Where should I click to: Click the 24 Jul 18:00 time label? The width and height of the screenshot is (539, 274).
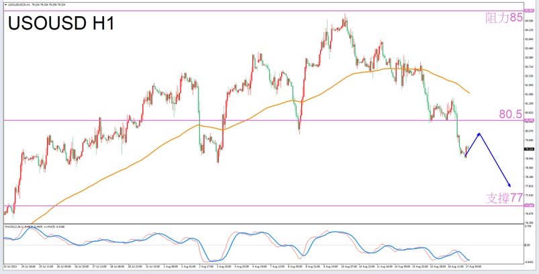[x=29, y=267]
